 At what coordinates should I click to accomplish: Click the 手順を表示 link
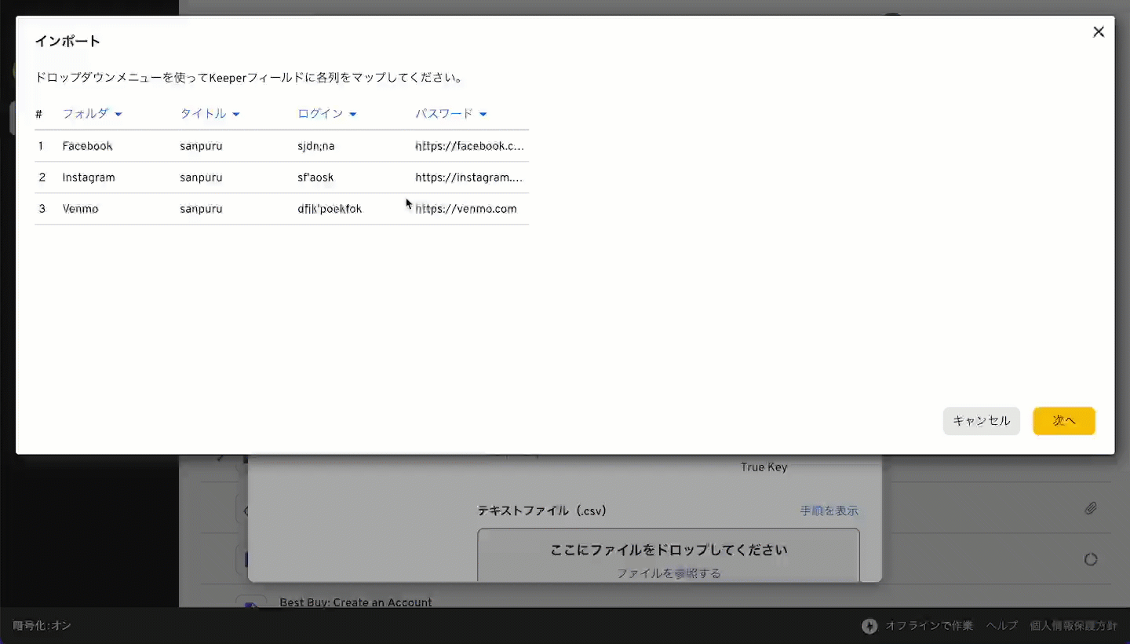pyautogui.click(x=829, y=510)
